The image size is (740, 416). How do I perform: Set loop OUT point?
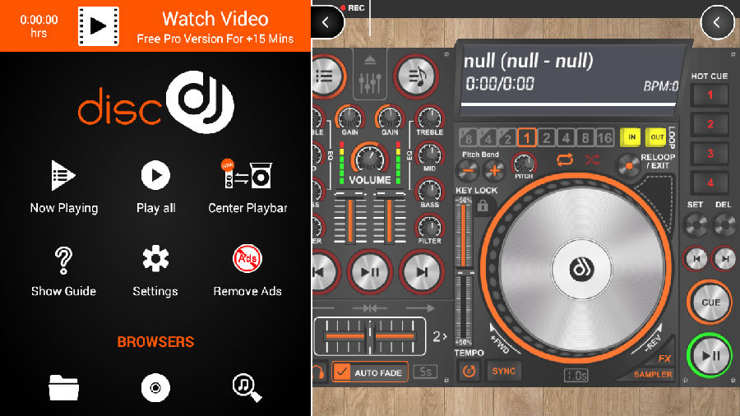[656, 137]
